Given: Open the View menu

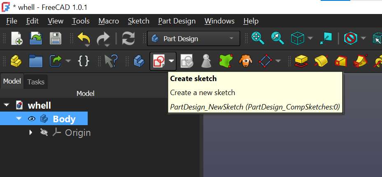Looking at the screenshot, I should [x=56, y=21].
